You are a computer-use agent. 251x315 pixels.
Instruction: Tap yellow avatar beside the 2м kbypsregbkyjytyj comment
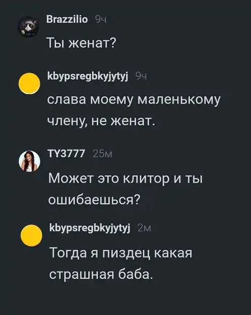pos(31,235)
